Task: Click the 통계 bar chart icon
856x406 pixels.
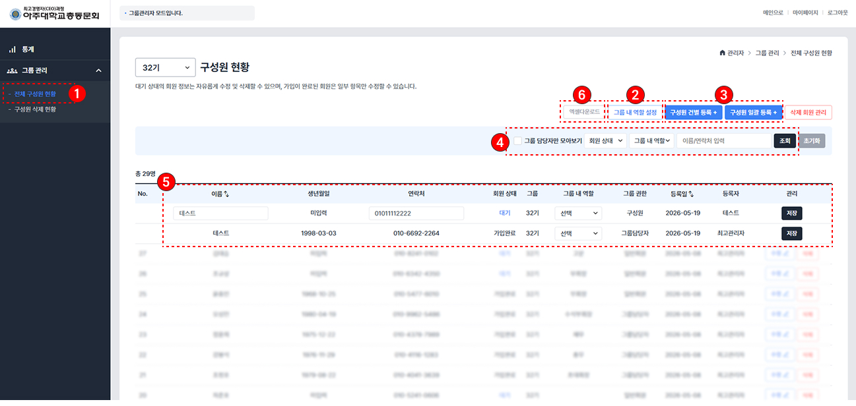Action: tap(12, 49)
